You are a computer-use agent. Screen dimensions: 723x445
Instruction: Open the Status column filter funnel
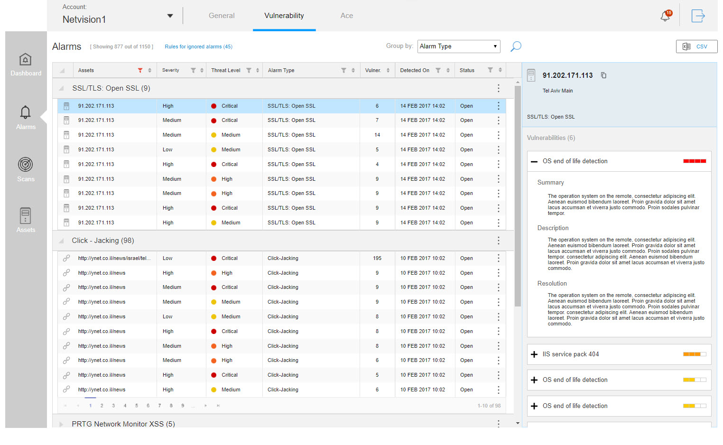(490, 70)
